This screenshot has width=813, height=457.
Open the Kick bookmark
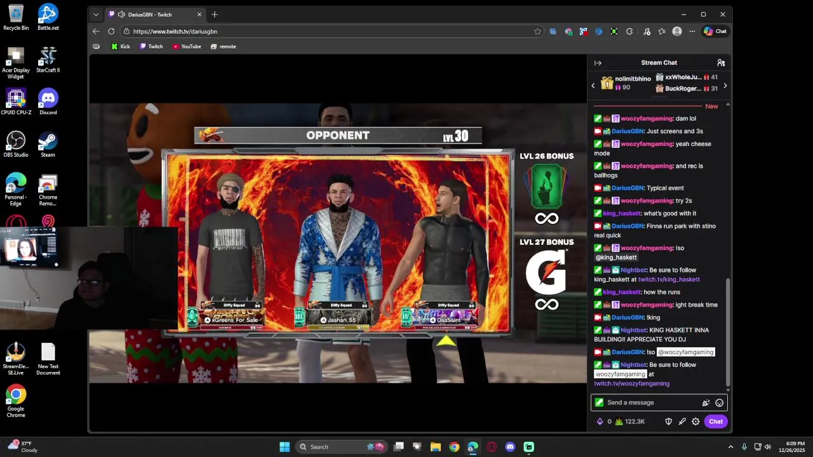[x=120, y=46]
